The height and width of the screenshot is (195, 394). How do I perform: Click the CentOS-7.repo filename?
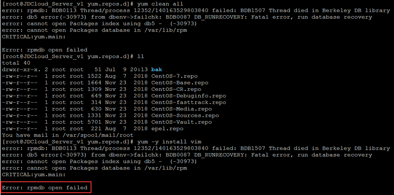175,76
